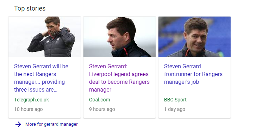Open 'Steven Gerrard will be the next Rangers manager' headline
This screenshot has width=263, height=131.
(x=41, y=78)
